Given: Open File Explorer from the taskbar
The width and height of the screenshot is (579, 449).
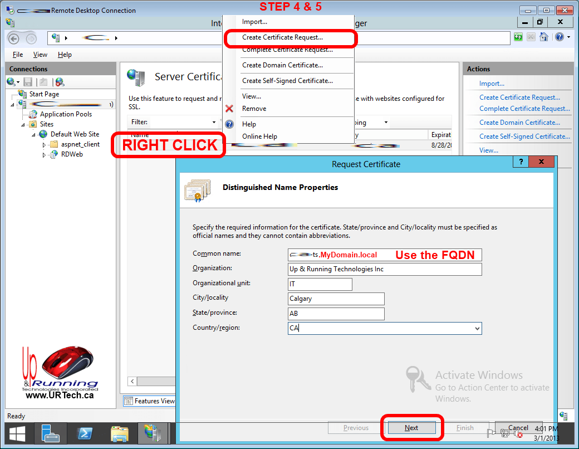Looking at the screenshot, I should point(119,434).
